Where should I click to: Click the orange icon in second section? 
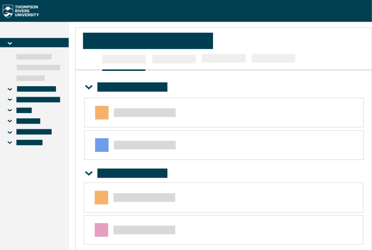point(101,197)
